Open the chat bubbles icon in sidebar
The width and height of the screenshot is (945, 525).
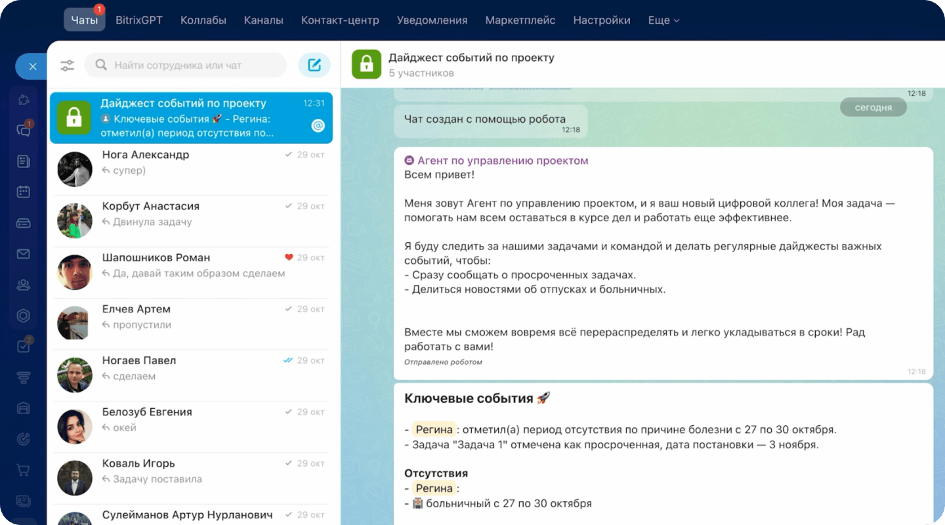click(x=24, y=130)
